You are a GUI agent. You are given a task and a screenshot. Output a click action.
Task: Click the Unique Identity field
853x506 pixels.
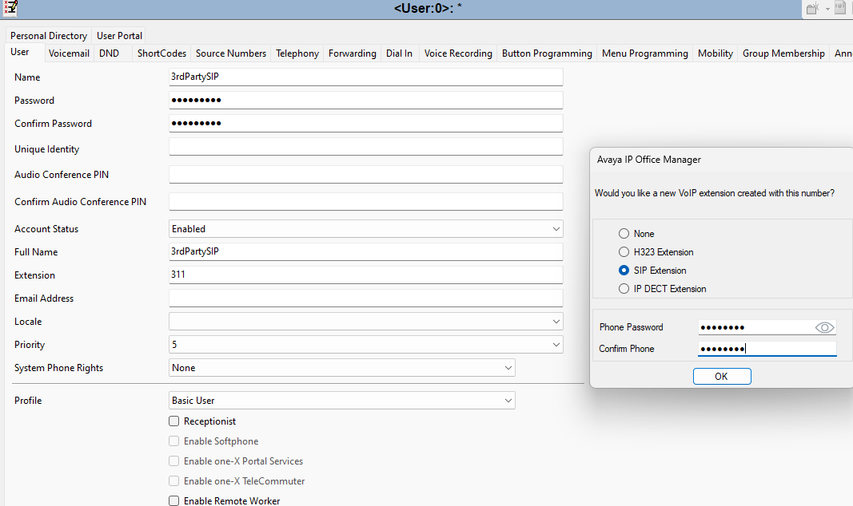coord(365,147)
